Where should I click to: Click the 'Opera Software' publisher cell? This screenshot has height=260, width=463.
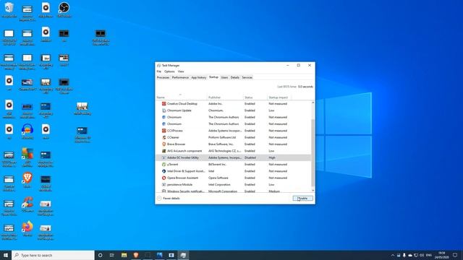pos(218,178)
